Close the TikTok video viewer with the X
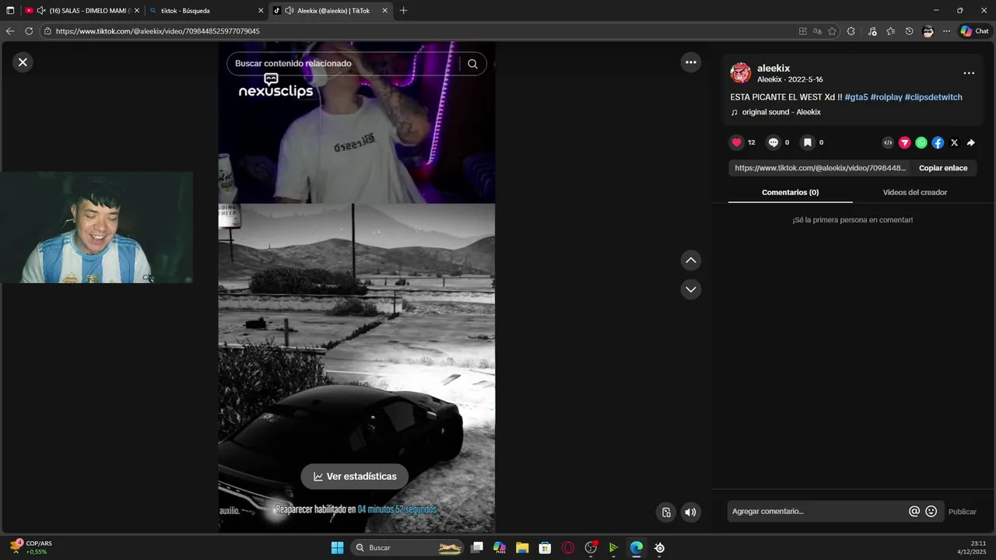996x560 pixels. tap(23, 62)
